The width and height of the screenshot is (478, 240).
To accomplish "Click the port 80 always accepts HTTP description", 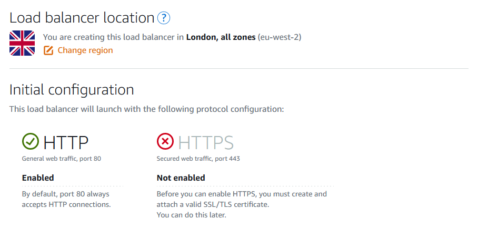I will pyautogui.click(x=66, y=199).
